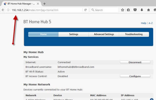The image size is (156, 100).
Task: Select the Home tab
Action: (x=43, y=34)
